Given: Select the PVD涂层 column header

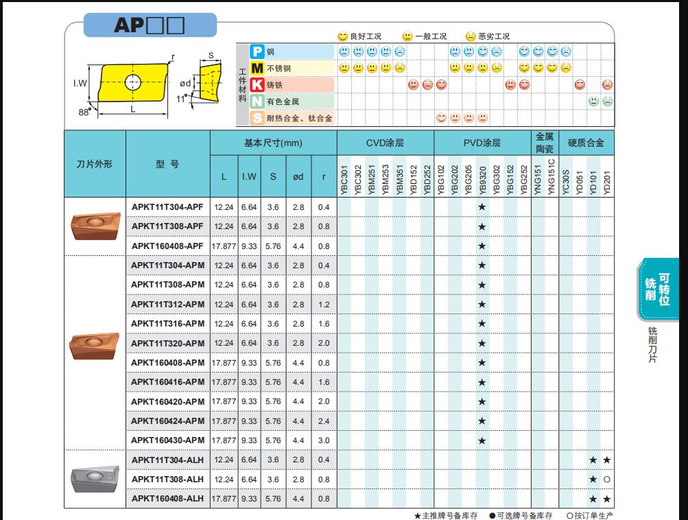Looking at the screenshot, I should [482, 143].
